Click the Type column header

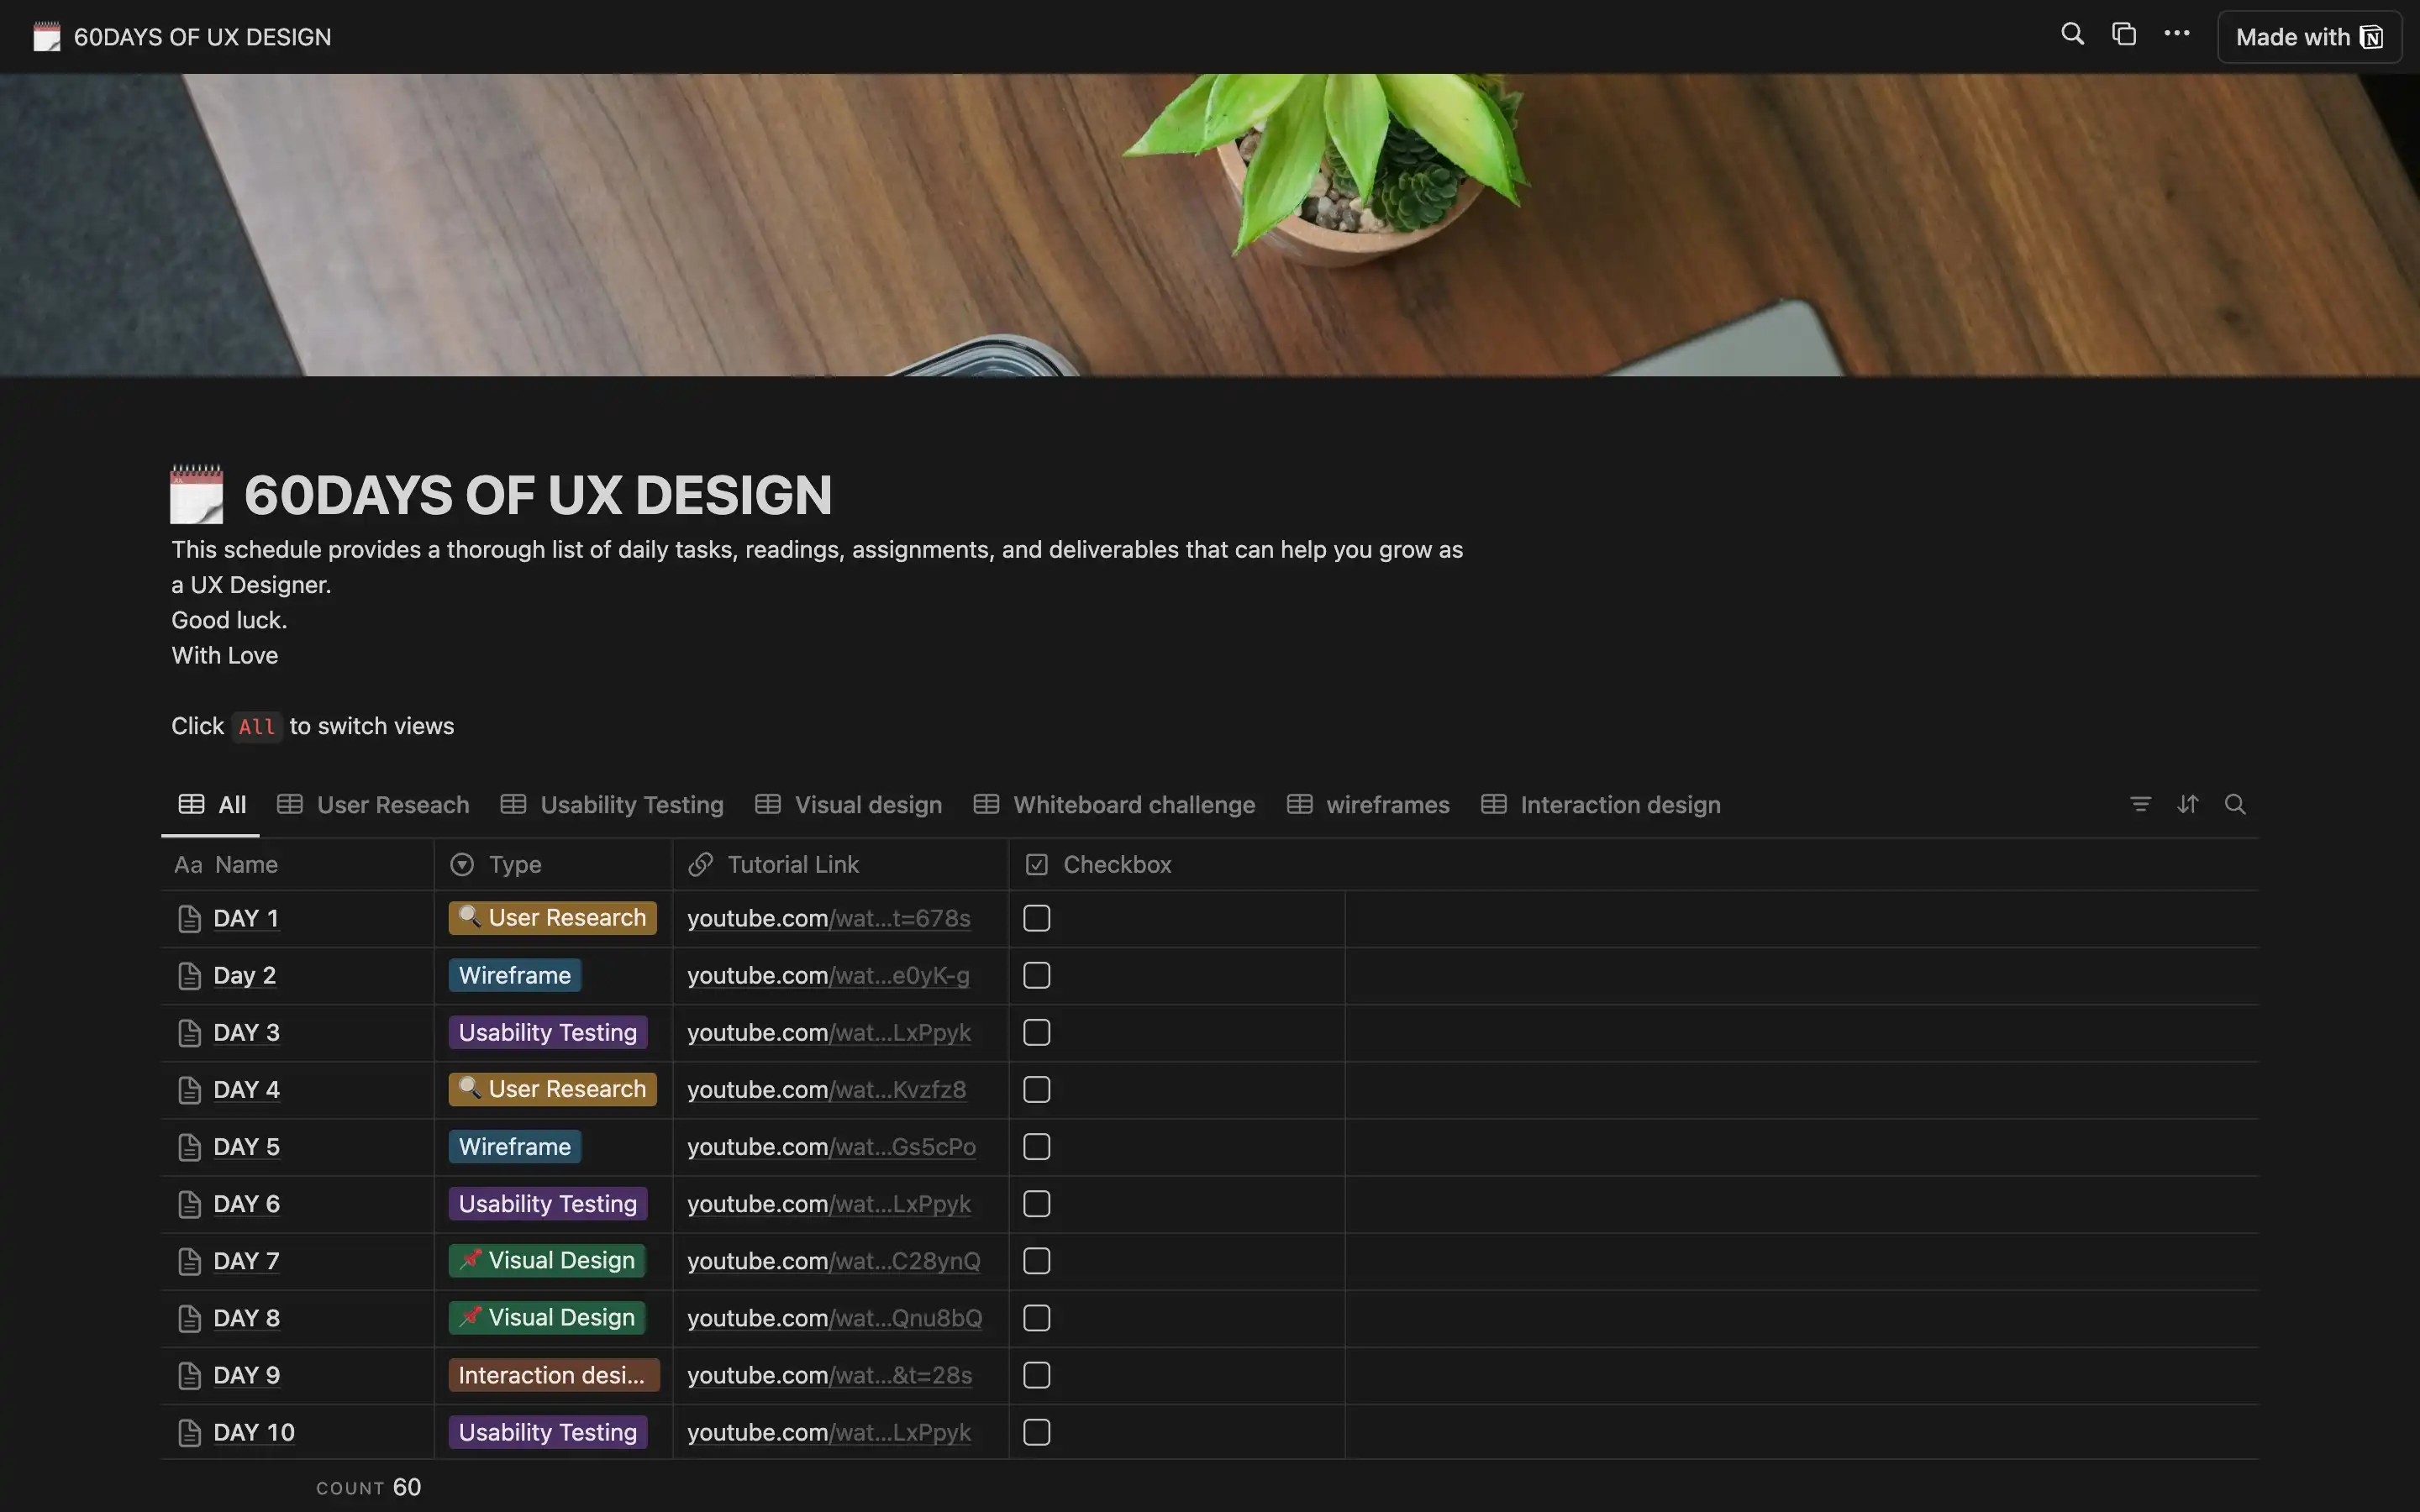[553, 865]
